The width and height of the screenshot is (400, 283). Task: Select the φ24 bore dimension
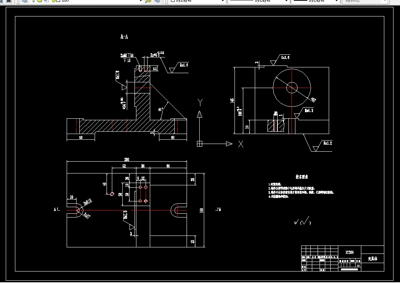tap(124, 103)
